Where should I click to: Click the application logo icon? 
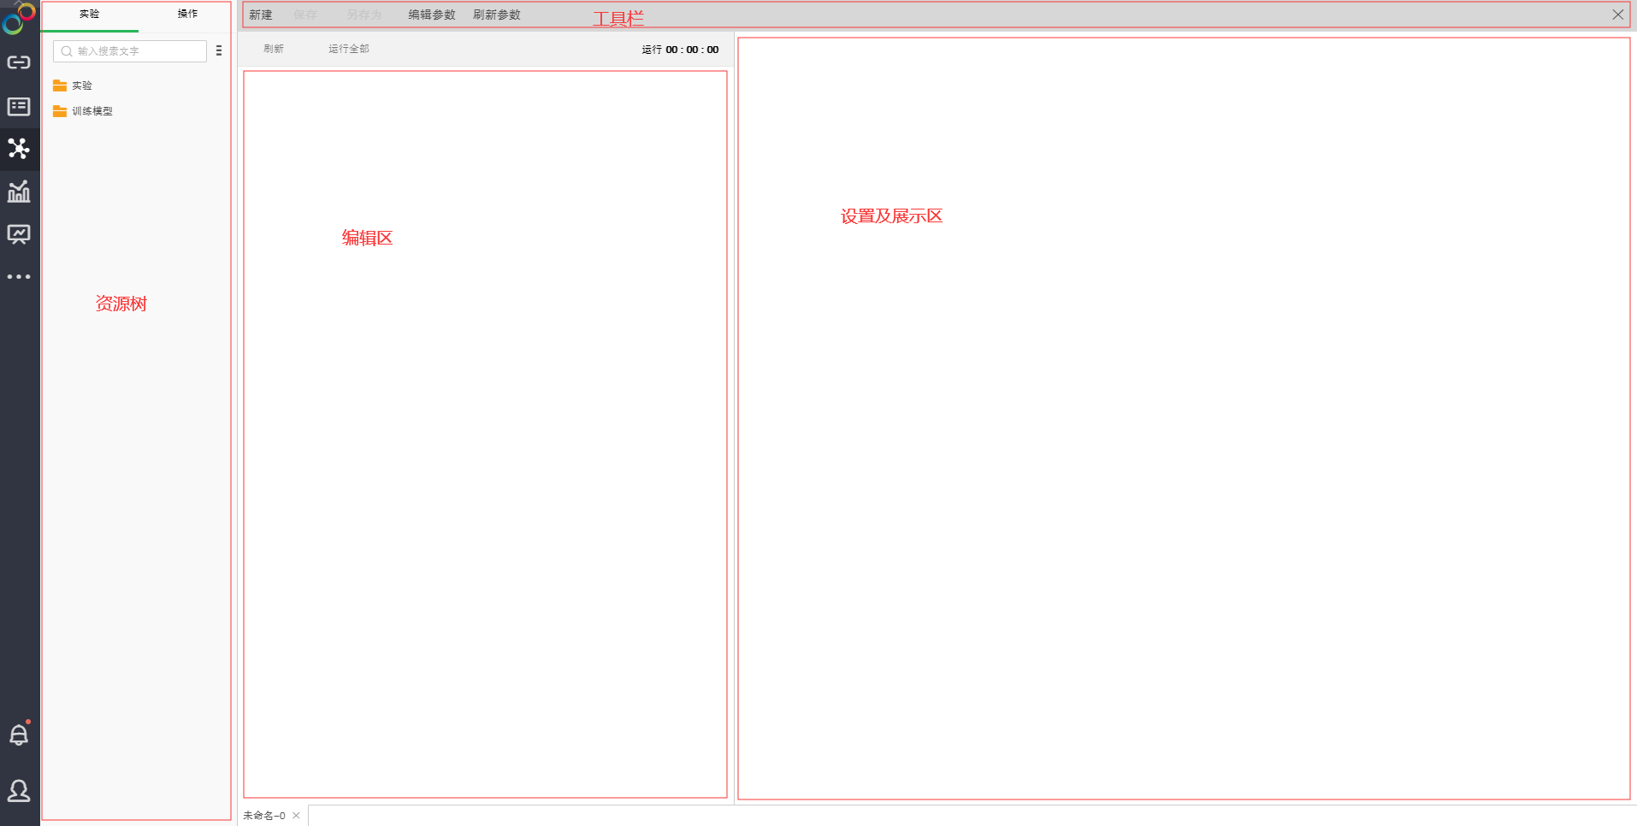tap(19, 18)
